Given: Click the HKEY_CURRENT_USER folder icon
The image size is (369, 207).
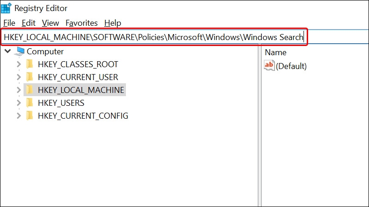Looking at the screenshot, I should (30, 77).
